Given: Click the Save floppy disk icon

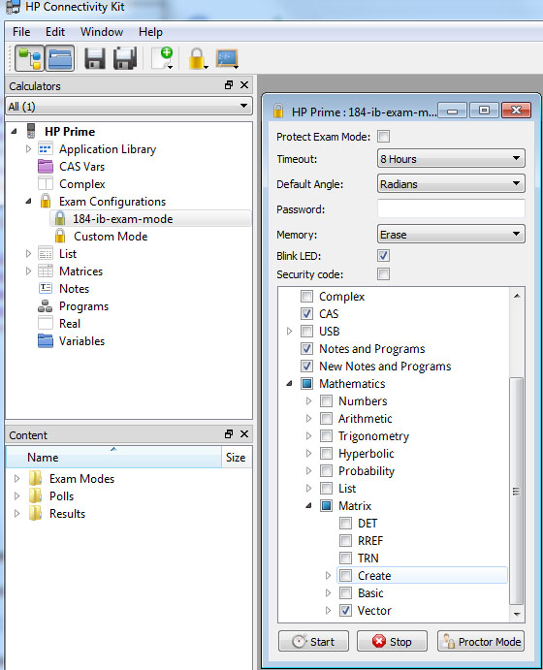Looking at the screenshot, I should point(95,58).
